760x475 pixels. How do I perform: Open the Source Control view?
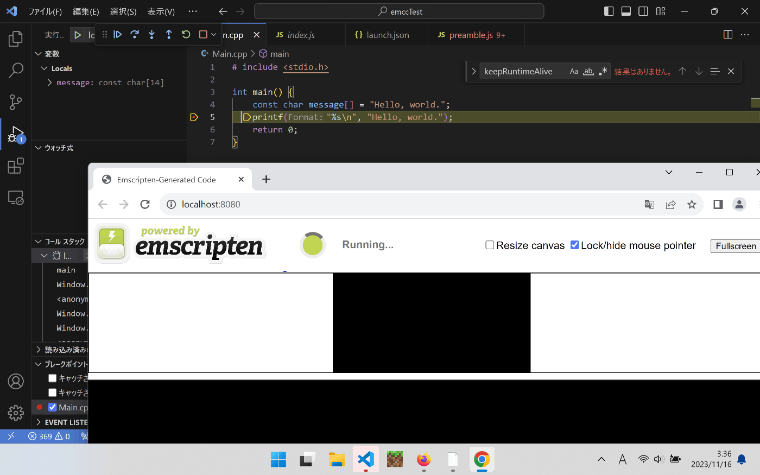click(16, 102)
